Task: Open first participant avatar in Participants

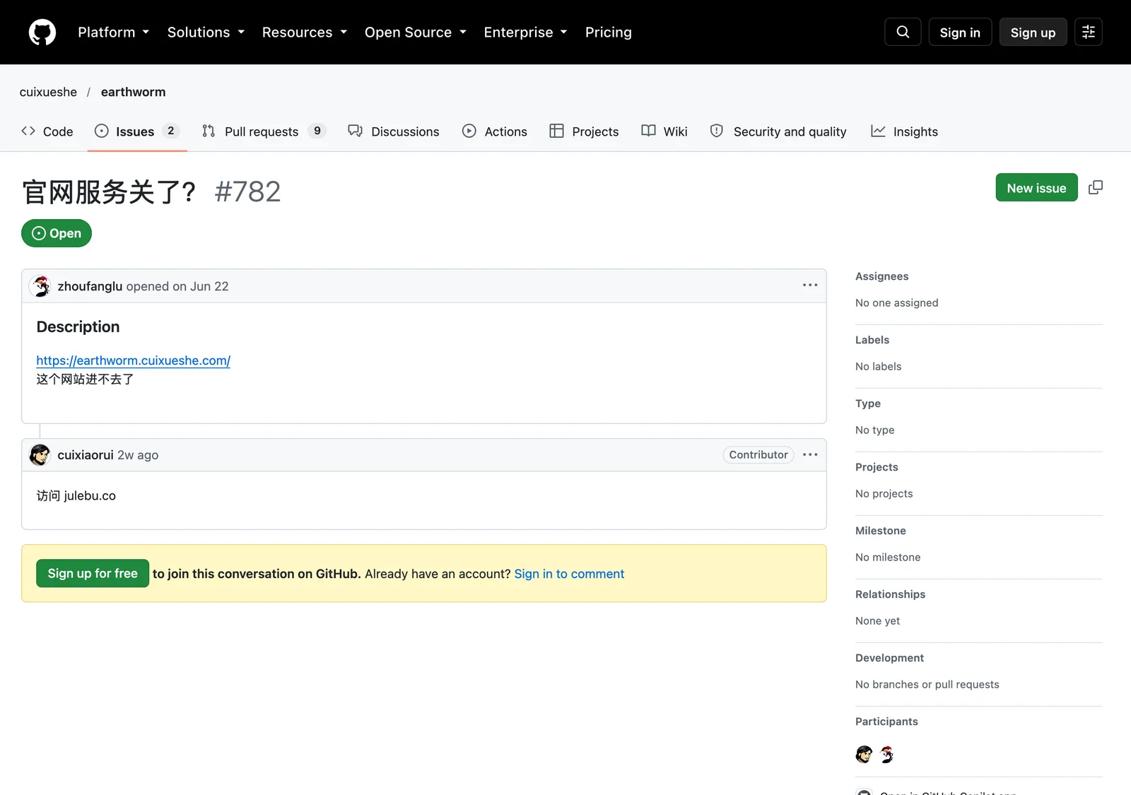Action: (864, 755)
